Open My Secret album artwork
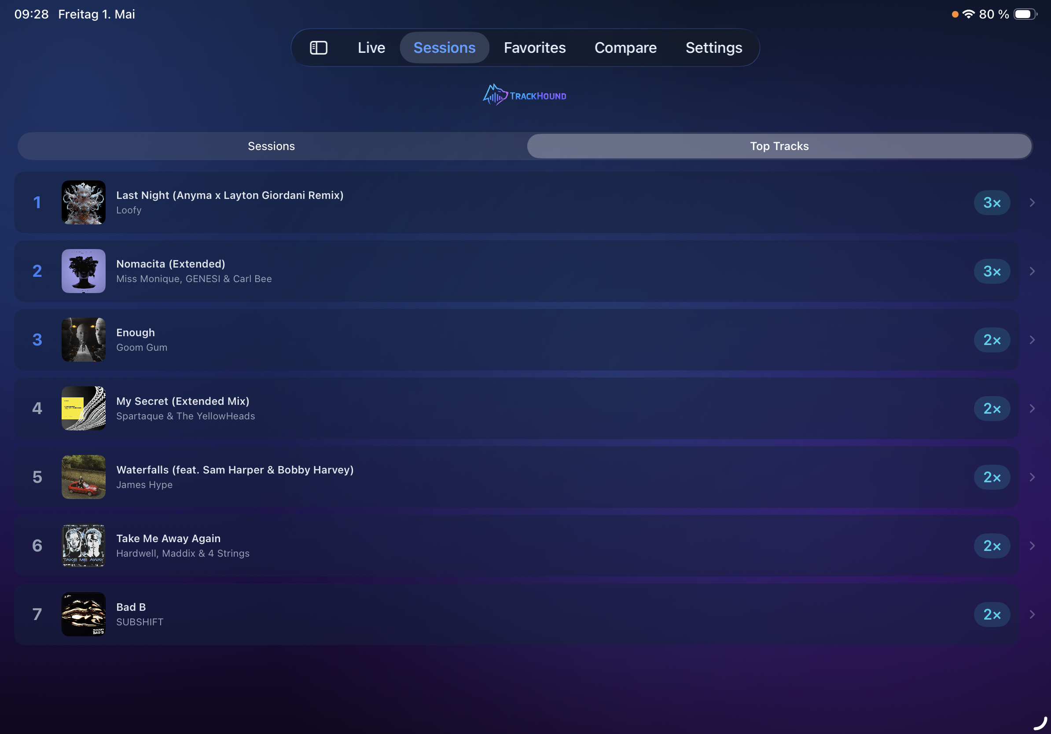 pos(84,408)
